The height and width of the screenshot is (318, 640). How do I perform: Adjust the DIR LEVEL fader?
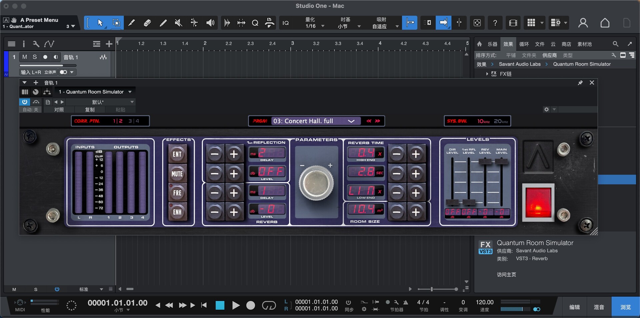pos(452,202)
